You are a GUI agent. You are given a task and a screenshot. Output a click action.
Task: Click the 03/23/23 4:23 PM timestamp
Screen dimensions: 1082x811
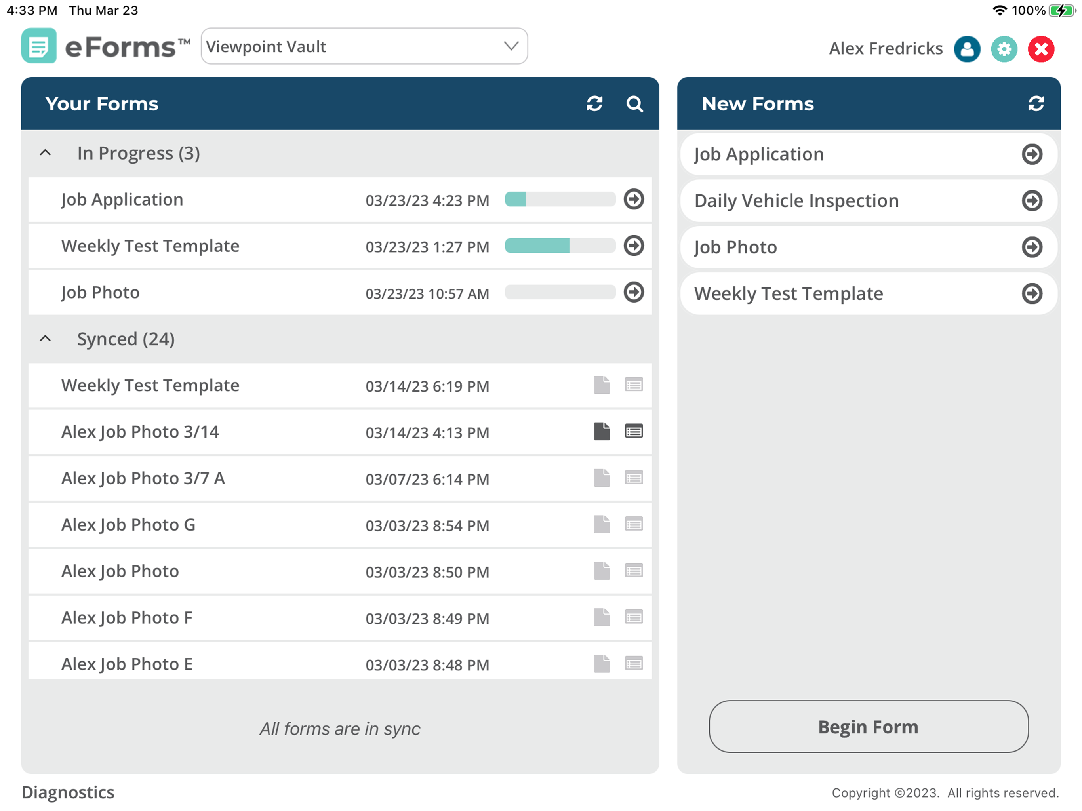click(x=427, y=200)
